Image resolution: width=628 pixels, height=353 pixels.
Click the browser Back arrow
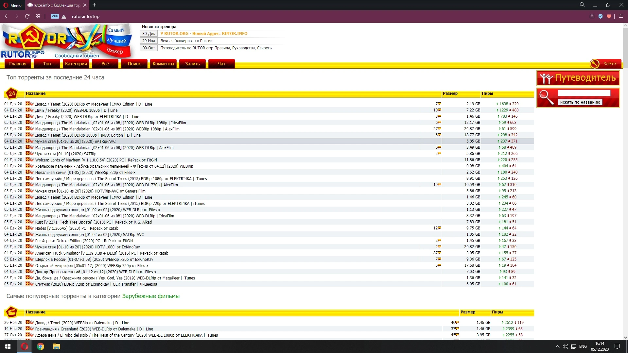click(x=6, y=16)
